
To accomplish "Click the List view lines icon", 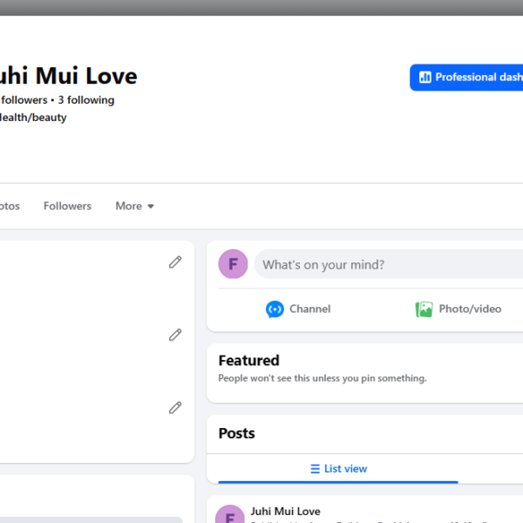I will [x=315, y=469].
